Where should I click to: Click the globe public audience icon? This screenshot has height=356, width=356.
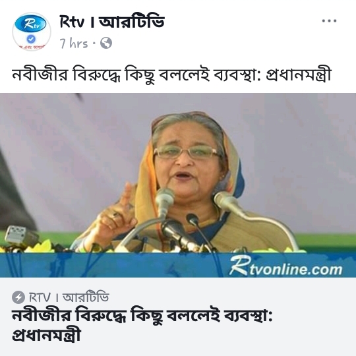pyautogui.click(x=106, y=43)
